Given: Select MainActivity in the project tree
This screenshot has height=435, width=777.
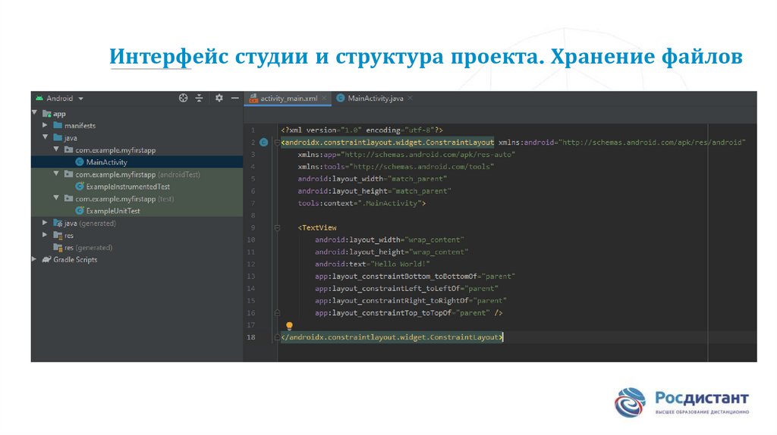Looking at the screenshot, I should point(106,162).
